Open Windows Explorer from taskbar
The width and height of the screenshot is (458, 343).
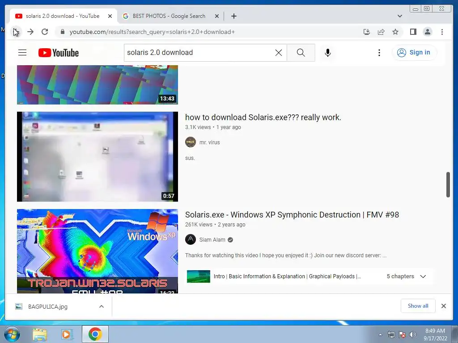pos(40,335)
